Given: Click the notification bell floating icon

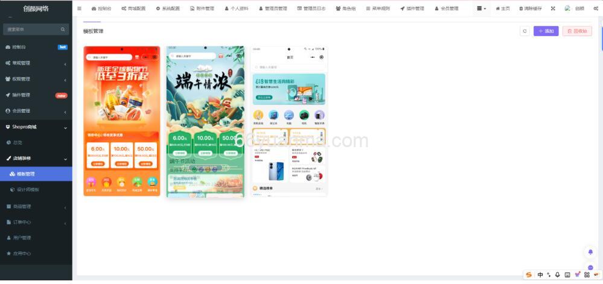Looking at the screenshot, I should tap(590, 252).
